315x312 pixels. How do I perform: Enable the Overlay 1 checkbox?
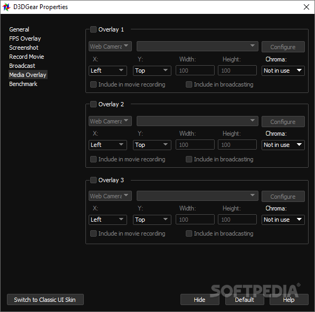[93, 29]
